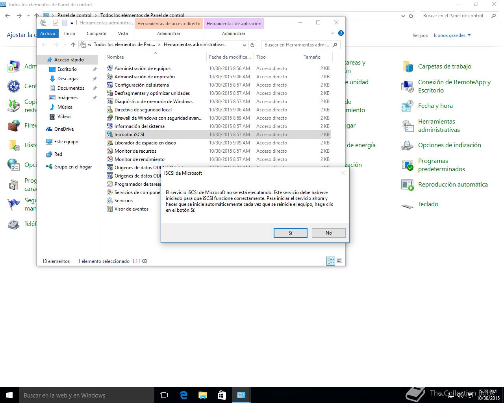Click the Sí button in iSCSI dialog
The image size is (504, 403).
tap(290, 233)
